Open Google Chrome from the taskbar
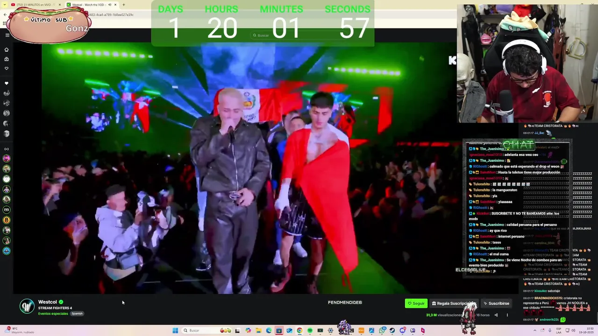598x336 pixels. coord(299,330)
